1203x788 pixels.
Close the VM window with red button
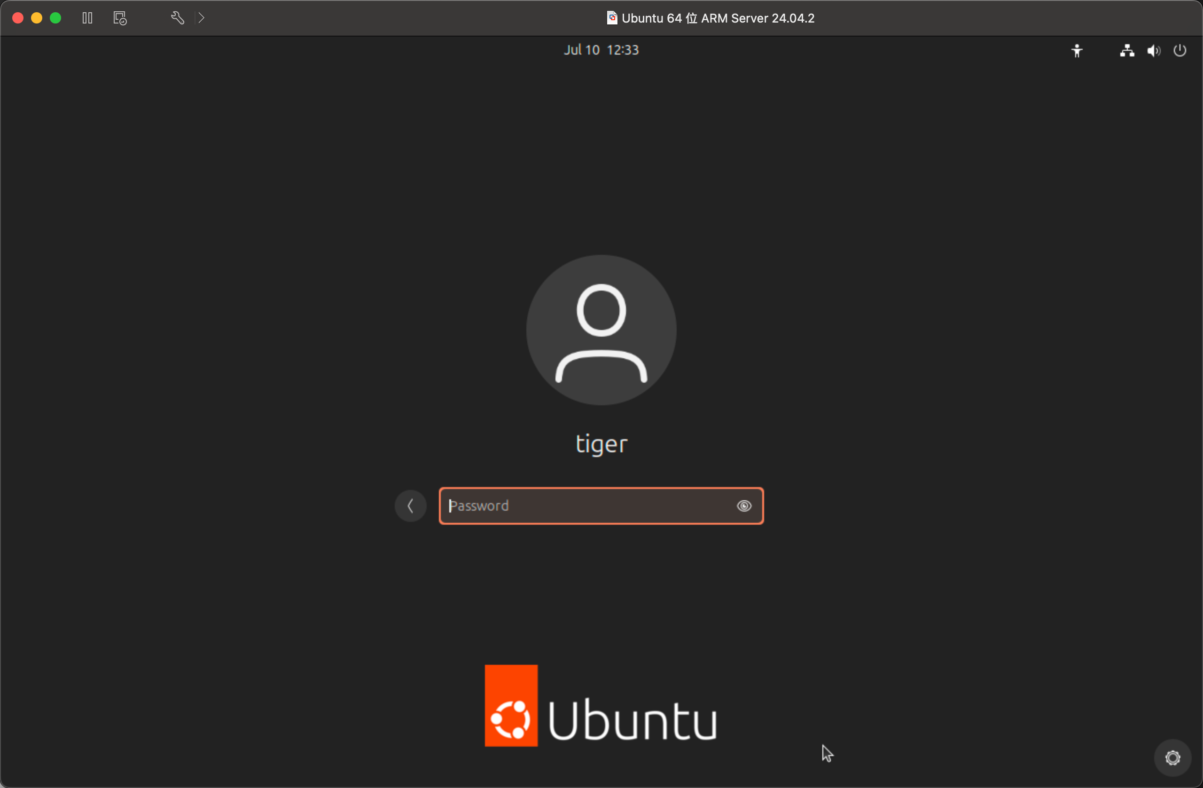[18, 18]
